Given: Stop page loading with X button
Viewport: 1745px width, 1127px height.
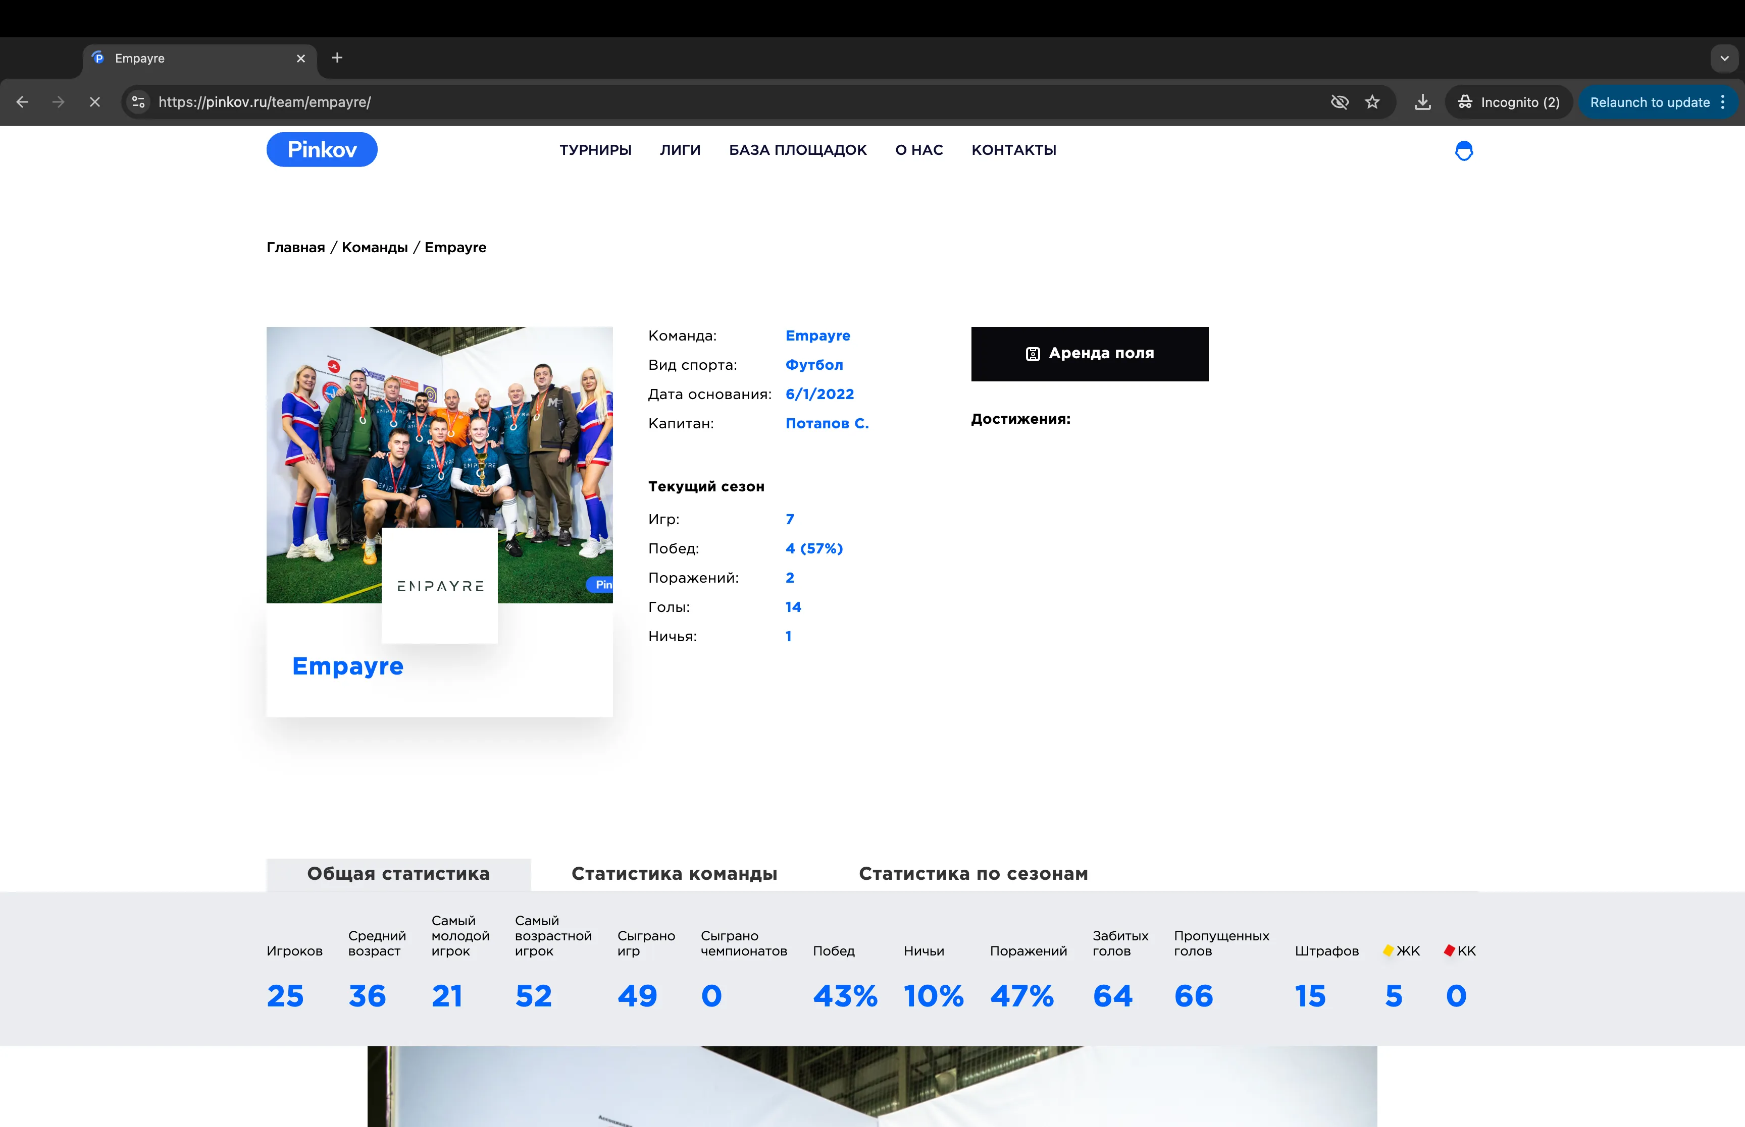Looking at the screenshot, I should [94, 102].
